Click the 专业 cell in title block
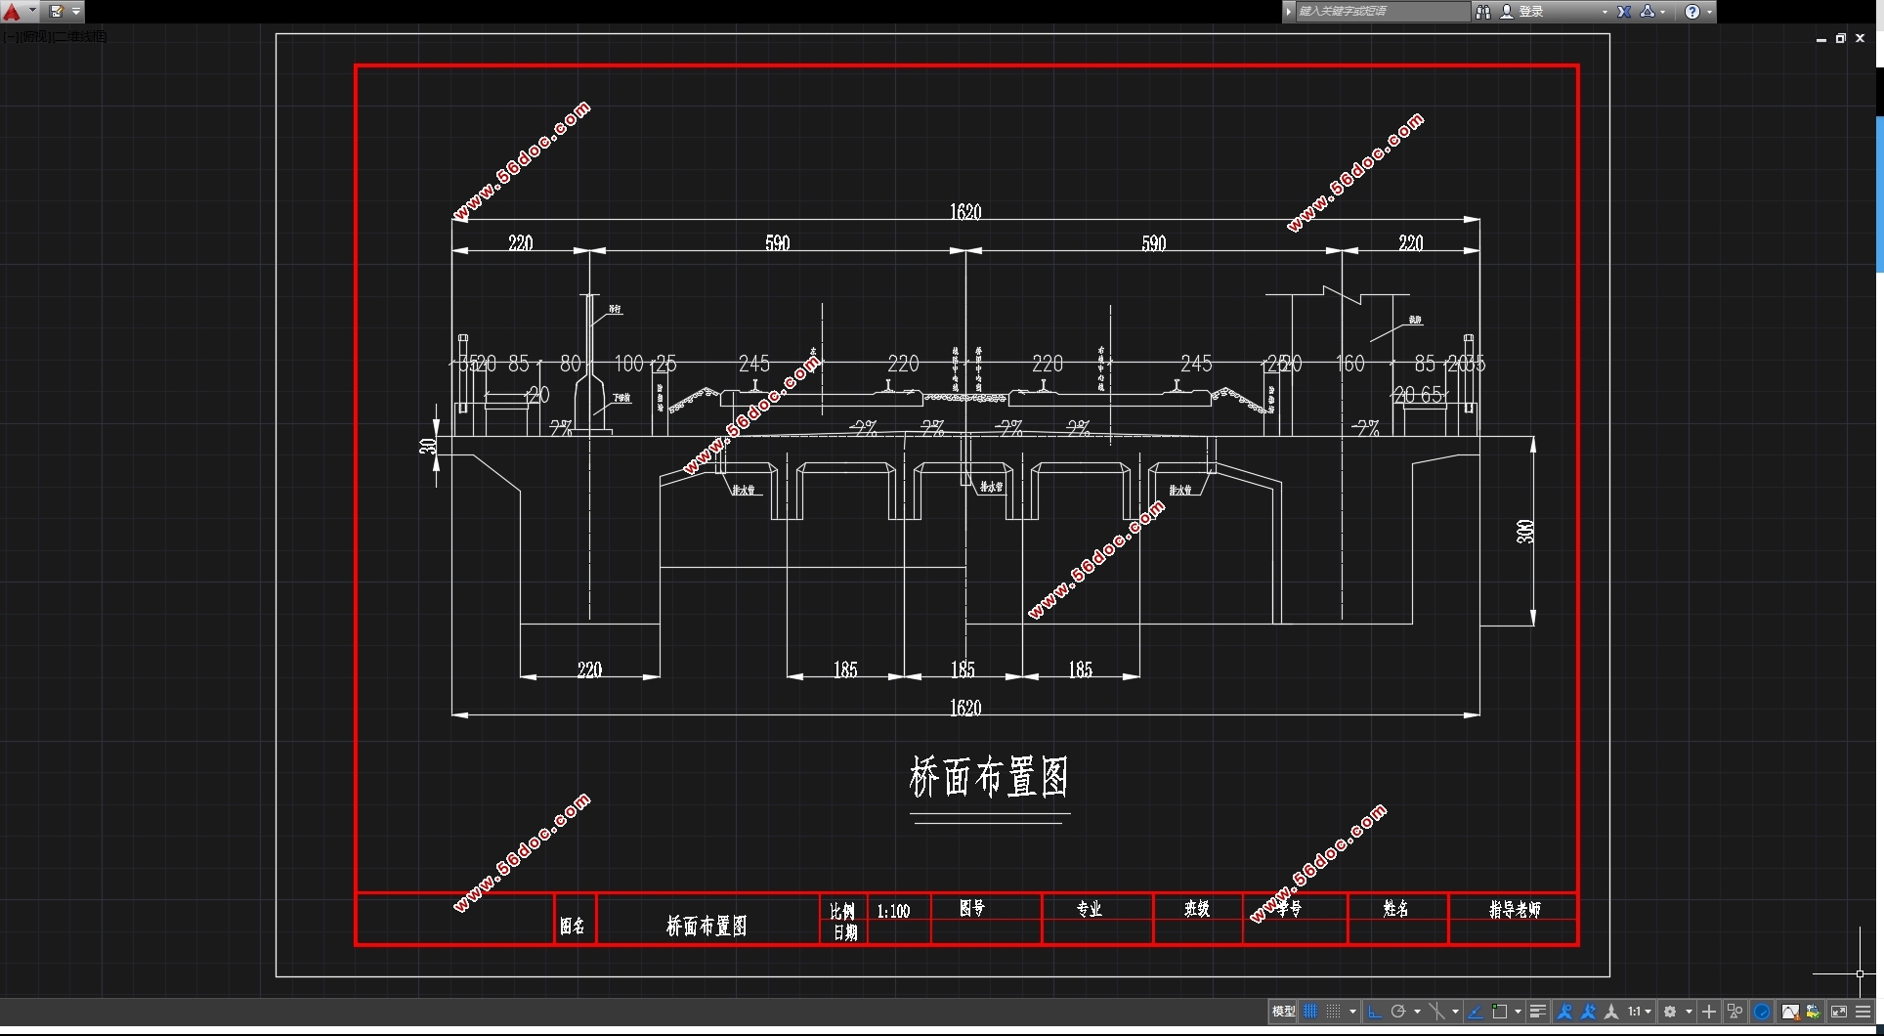 pyautogui.click(x=1090, y=909)
